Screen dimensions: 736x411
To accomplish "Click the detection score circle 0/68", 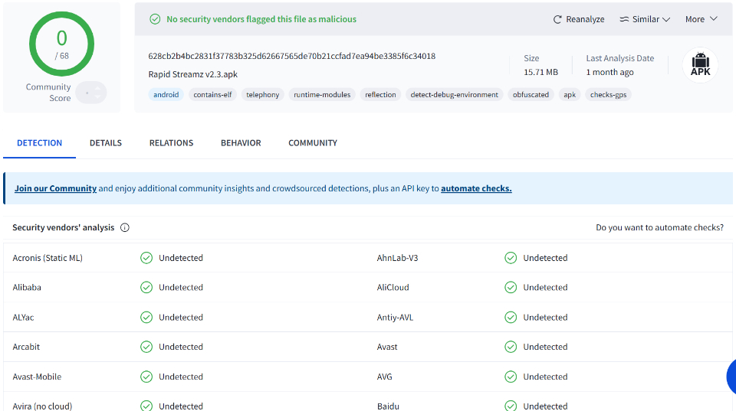I will pos(61,44).
